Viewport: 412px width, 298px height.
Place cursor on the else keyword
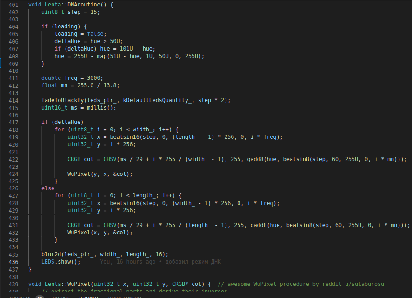click(48, 188)
